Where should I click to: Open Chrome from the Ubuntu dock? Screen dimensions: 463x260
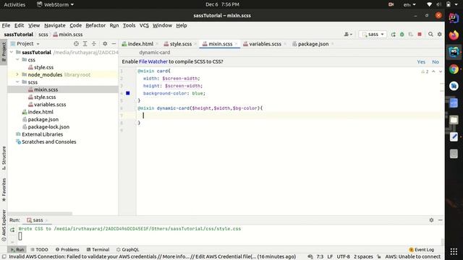(x=454, y=69)
